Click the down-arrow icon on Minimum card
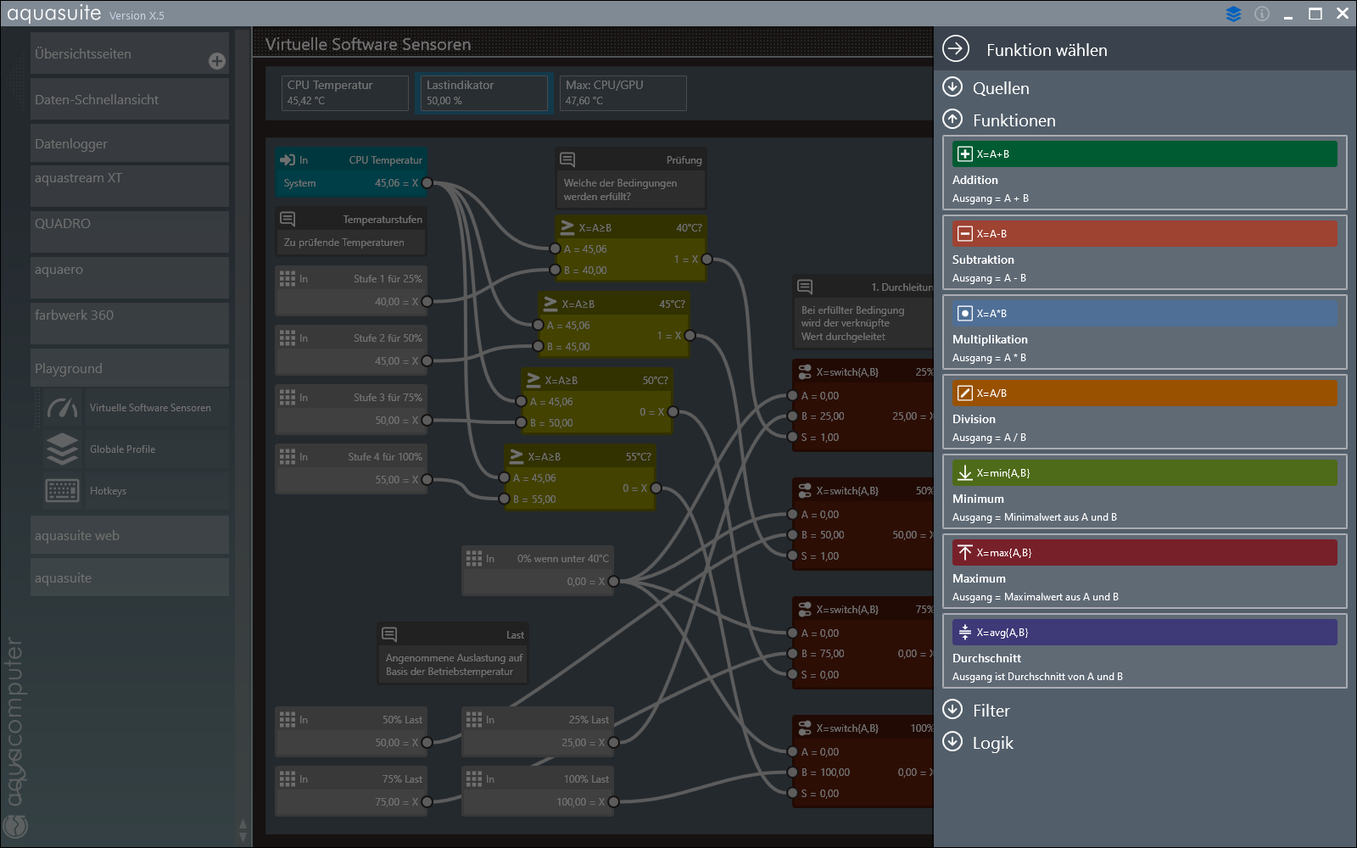 pyautogui.click(x=964, y=473)
